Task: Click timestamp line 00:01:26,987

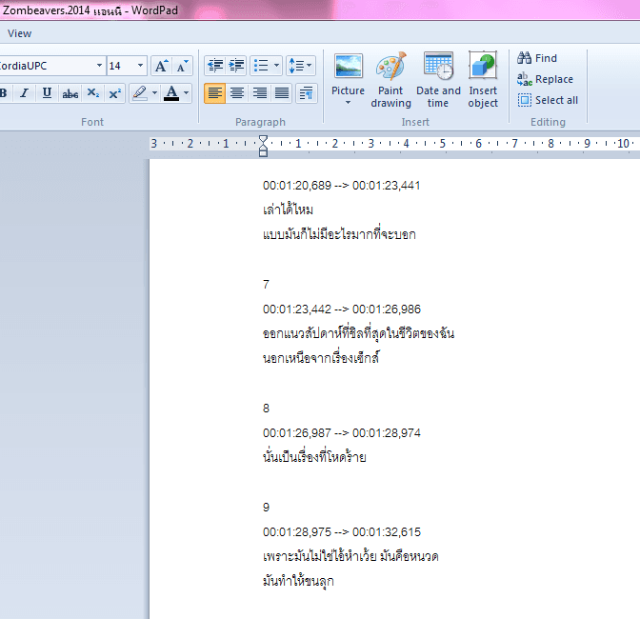Action: (342, 433)
